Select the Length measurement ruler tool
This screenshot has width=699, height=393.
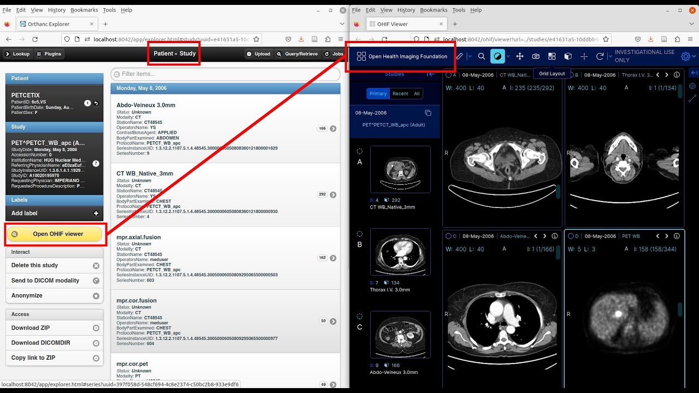460,56
